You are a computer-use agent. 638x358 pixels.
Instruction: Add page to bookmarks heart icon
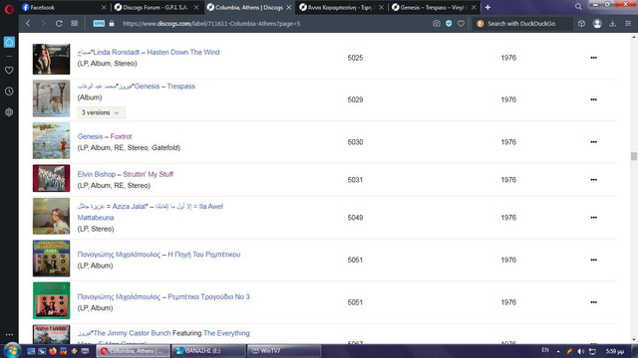pos(461,24)
